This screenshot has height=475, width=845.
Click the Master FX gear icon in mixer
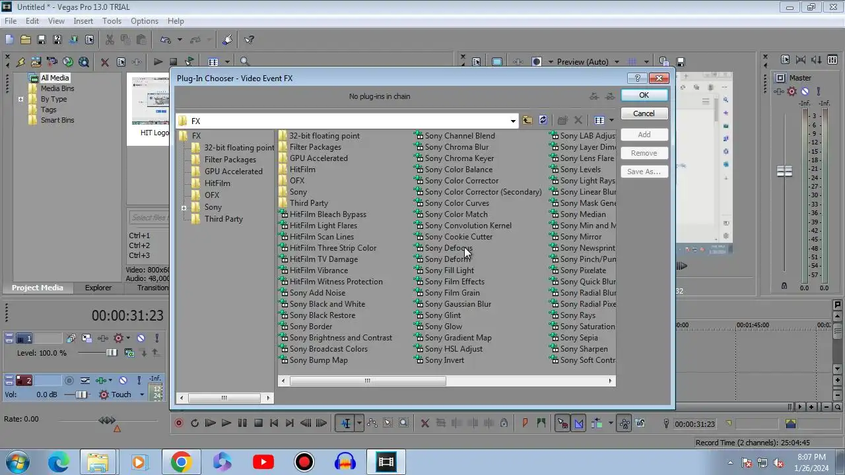(792, 92)
